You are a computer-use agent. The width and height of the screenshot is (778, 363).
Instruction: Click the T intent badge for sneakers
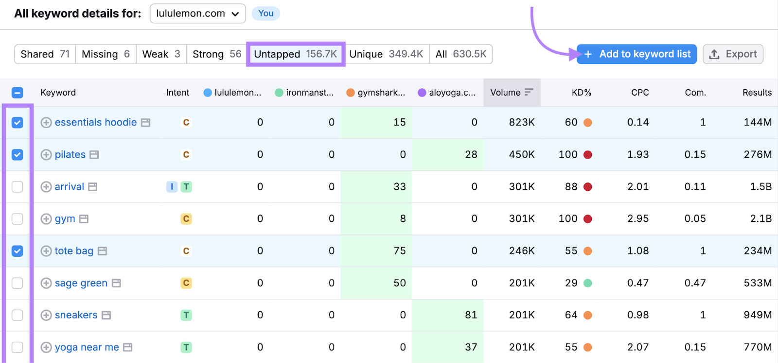(186, 315)
